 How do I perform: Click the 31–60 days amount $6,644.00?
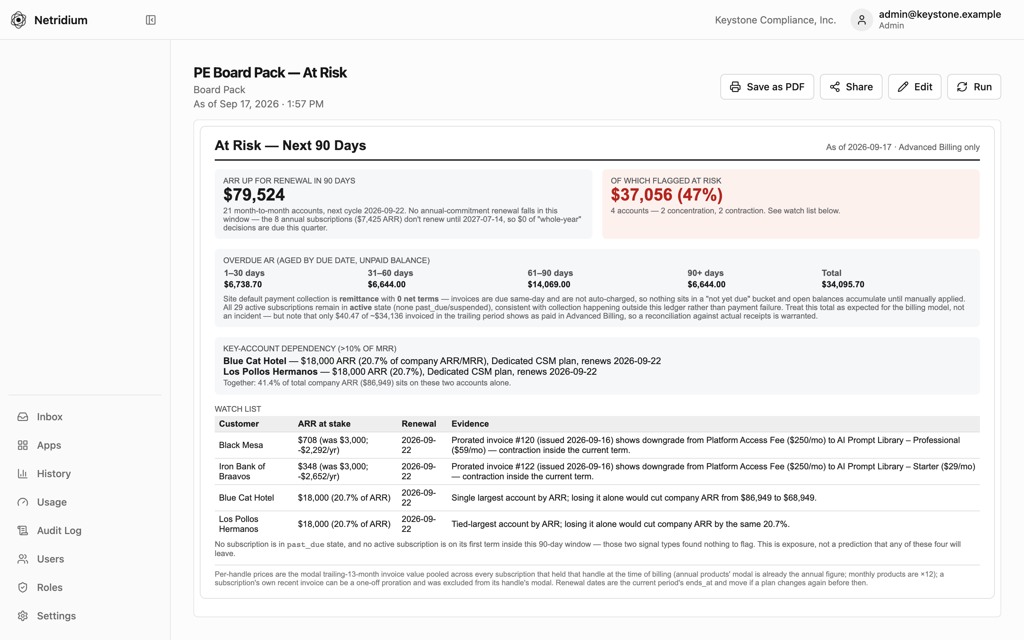tap(386, 284)
